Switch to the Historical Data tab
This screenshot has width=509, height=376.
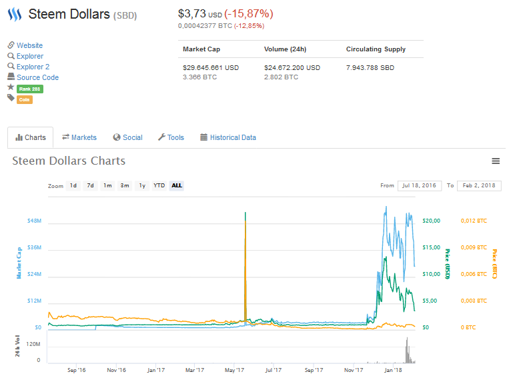coord(228,137)
